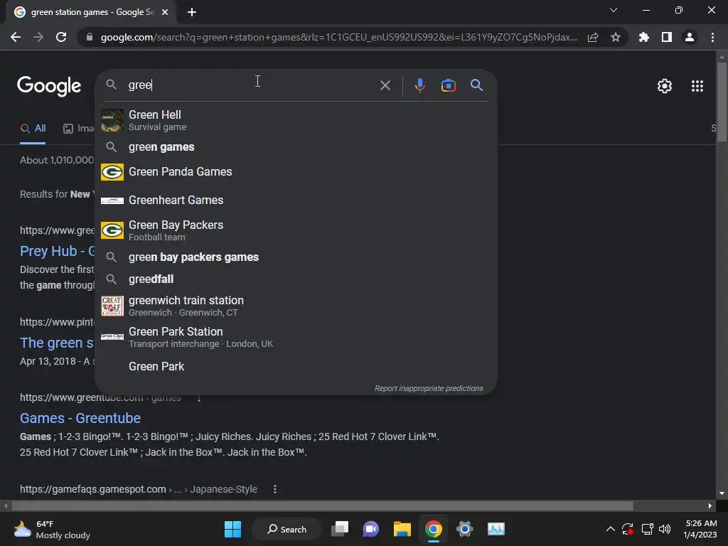This screenshot has width=728, height=546.
Task: Toggle Chrome side panel
Action: coord(667,37)
